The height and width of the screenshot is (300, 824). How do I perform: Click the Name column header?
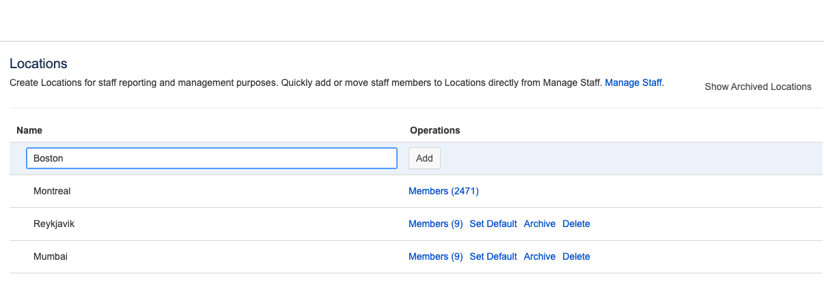29,130
